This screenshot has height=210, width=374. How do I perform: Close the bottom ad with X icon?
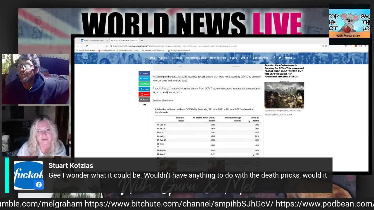[254, 155]
